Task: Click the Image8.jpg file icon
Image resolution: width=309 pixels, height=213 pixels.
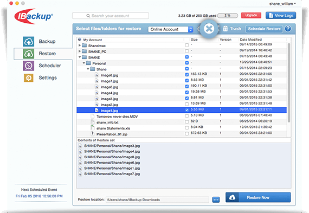Action: coord(96,75)
